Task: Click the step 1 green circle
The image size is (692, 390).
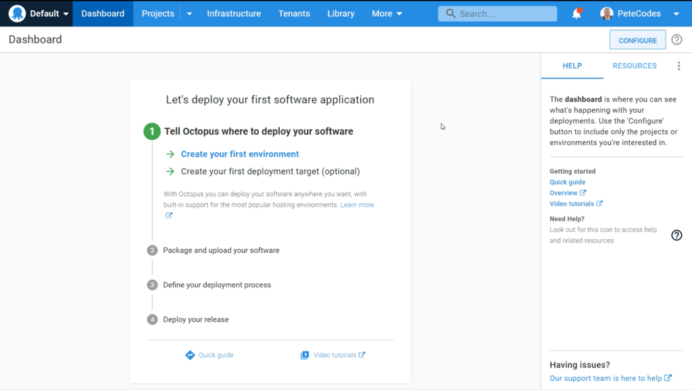Action: [152, 132]
